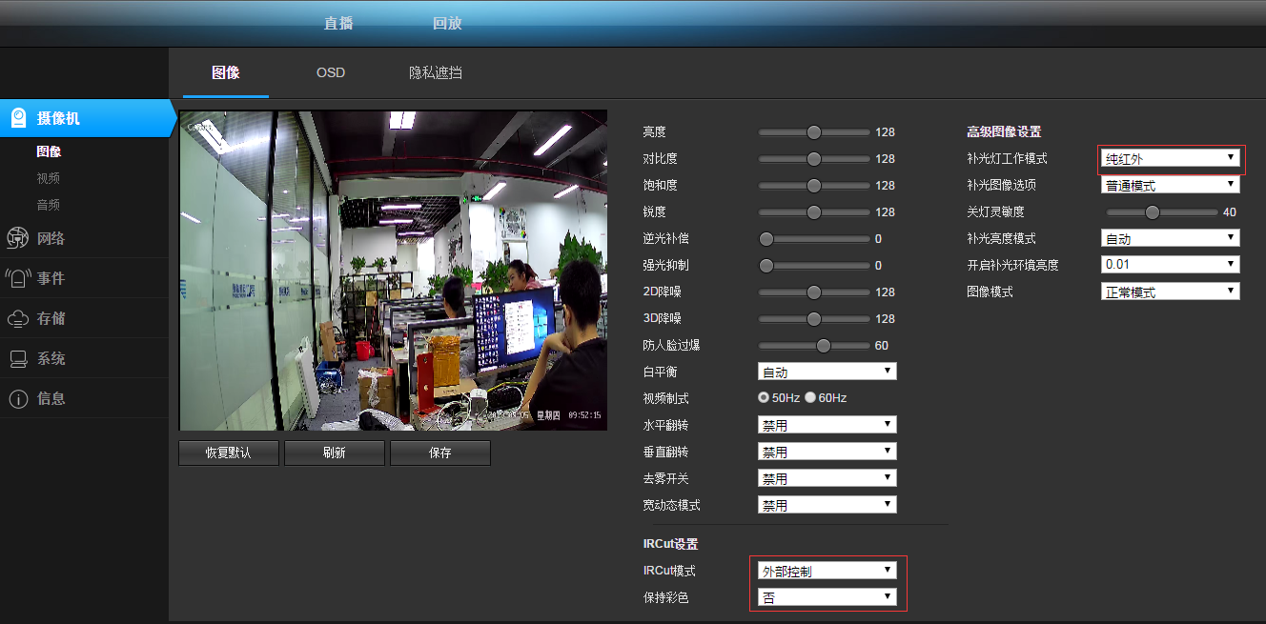The height and width of the screenshot is (624, 1266).
Task: Select the 60Hz video standard
Action: tap(810, 397)
